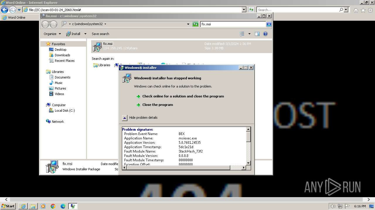The width and height of the screenshot is (375, 210).
Task: Select Windows installer taskbar button
Action: point(73,206)
